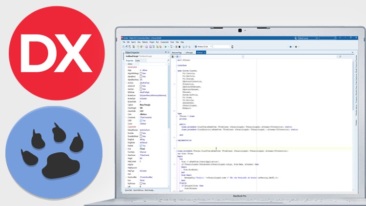The height and width of the screenshot is (206, 366).
Task: Click the back navigation arrow in toolbar
Action: point(291,47)
